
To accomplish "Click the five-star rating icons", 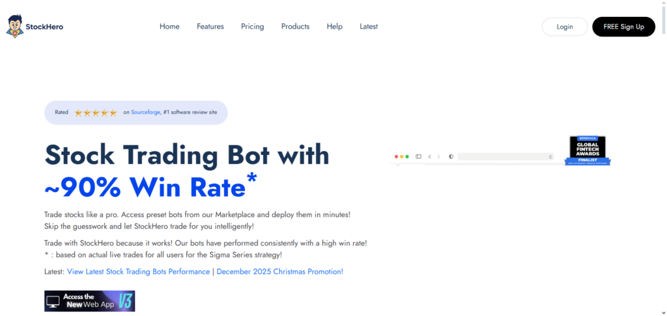I will point(95,113).
